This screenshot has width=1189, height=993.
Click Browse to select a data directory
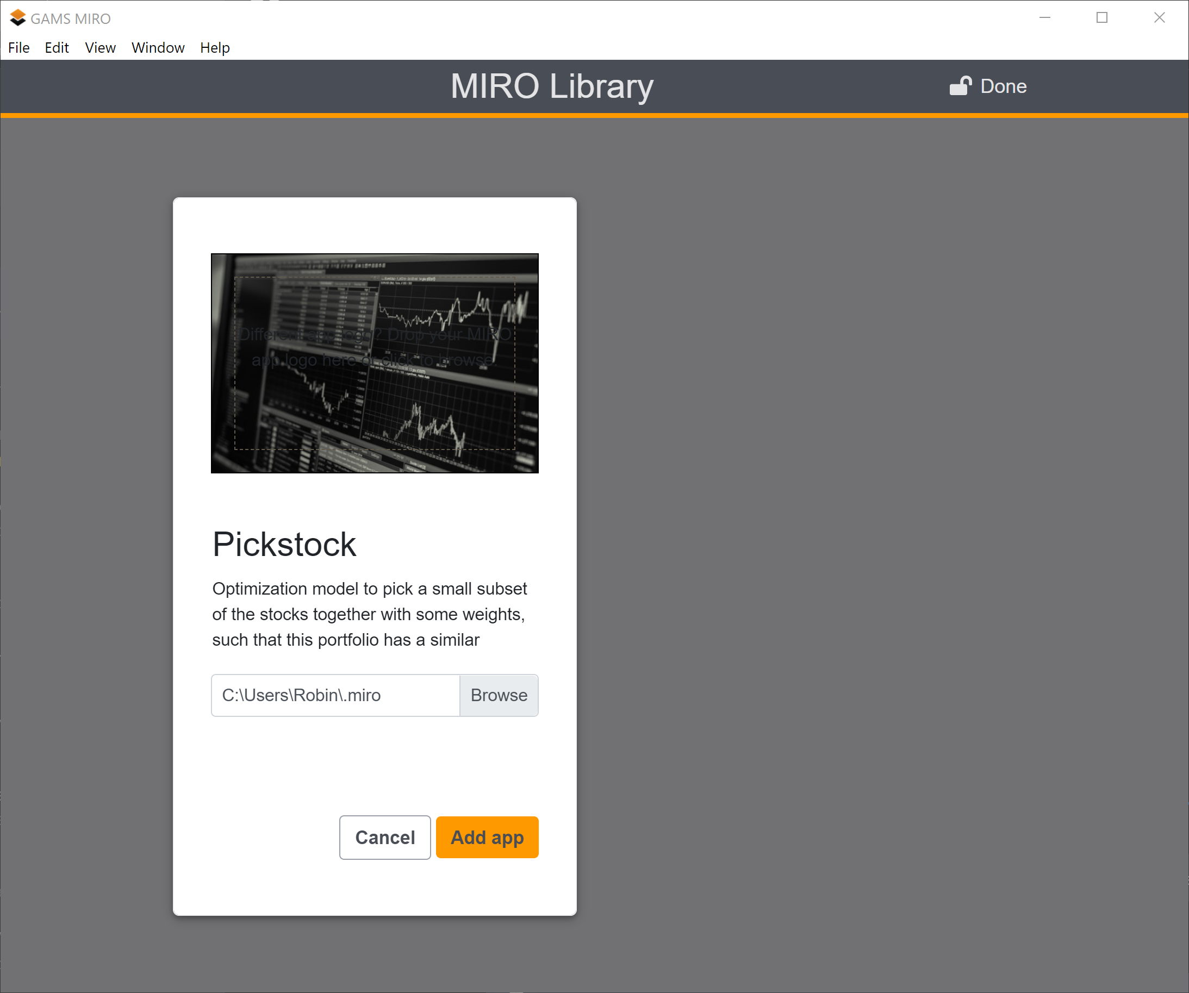(x=499, y=695)
